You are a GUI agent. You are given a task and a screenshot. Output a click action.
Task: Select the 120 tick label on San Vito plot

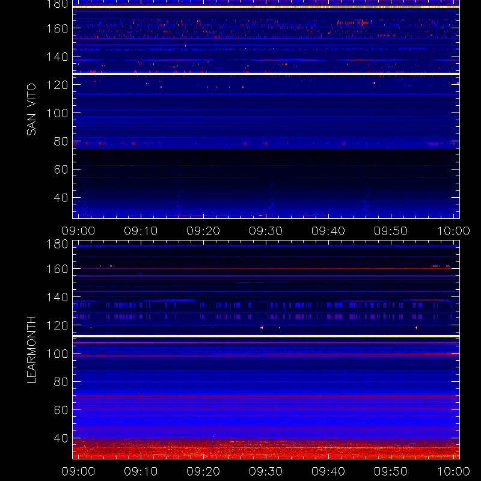57,85
